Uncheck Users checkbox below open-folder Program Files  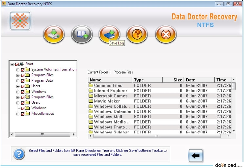tap(23, 103)
